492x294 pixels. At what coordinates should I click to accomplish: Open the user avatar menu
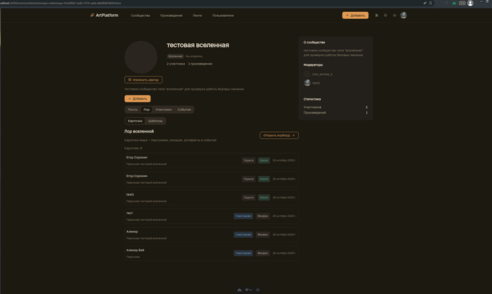click(403, 15)
